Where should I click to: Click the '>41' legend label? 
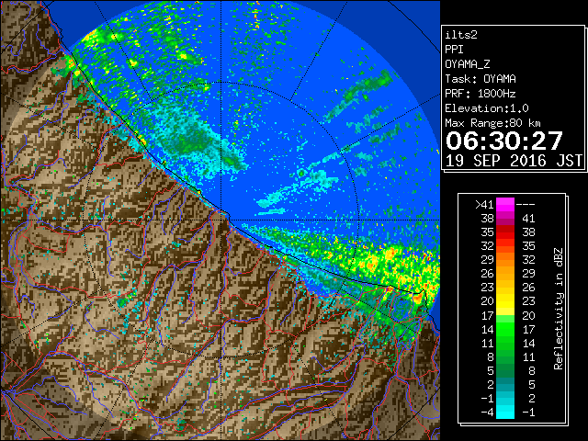click(x=484, y=204)
